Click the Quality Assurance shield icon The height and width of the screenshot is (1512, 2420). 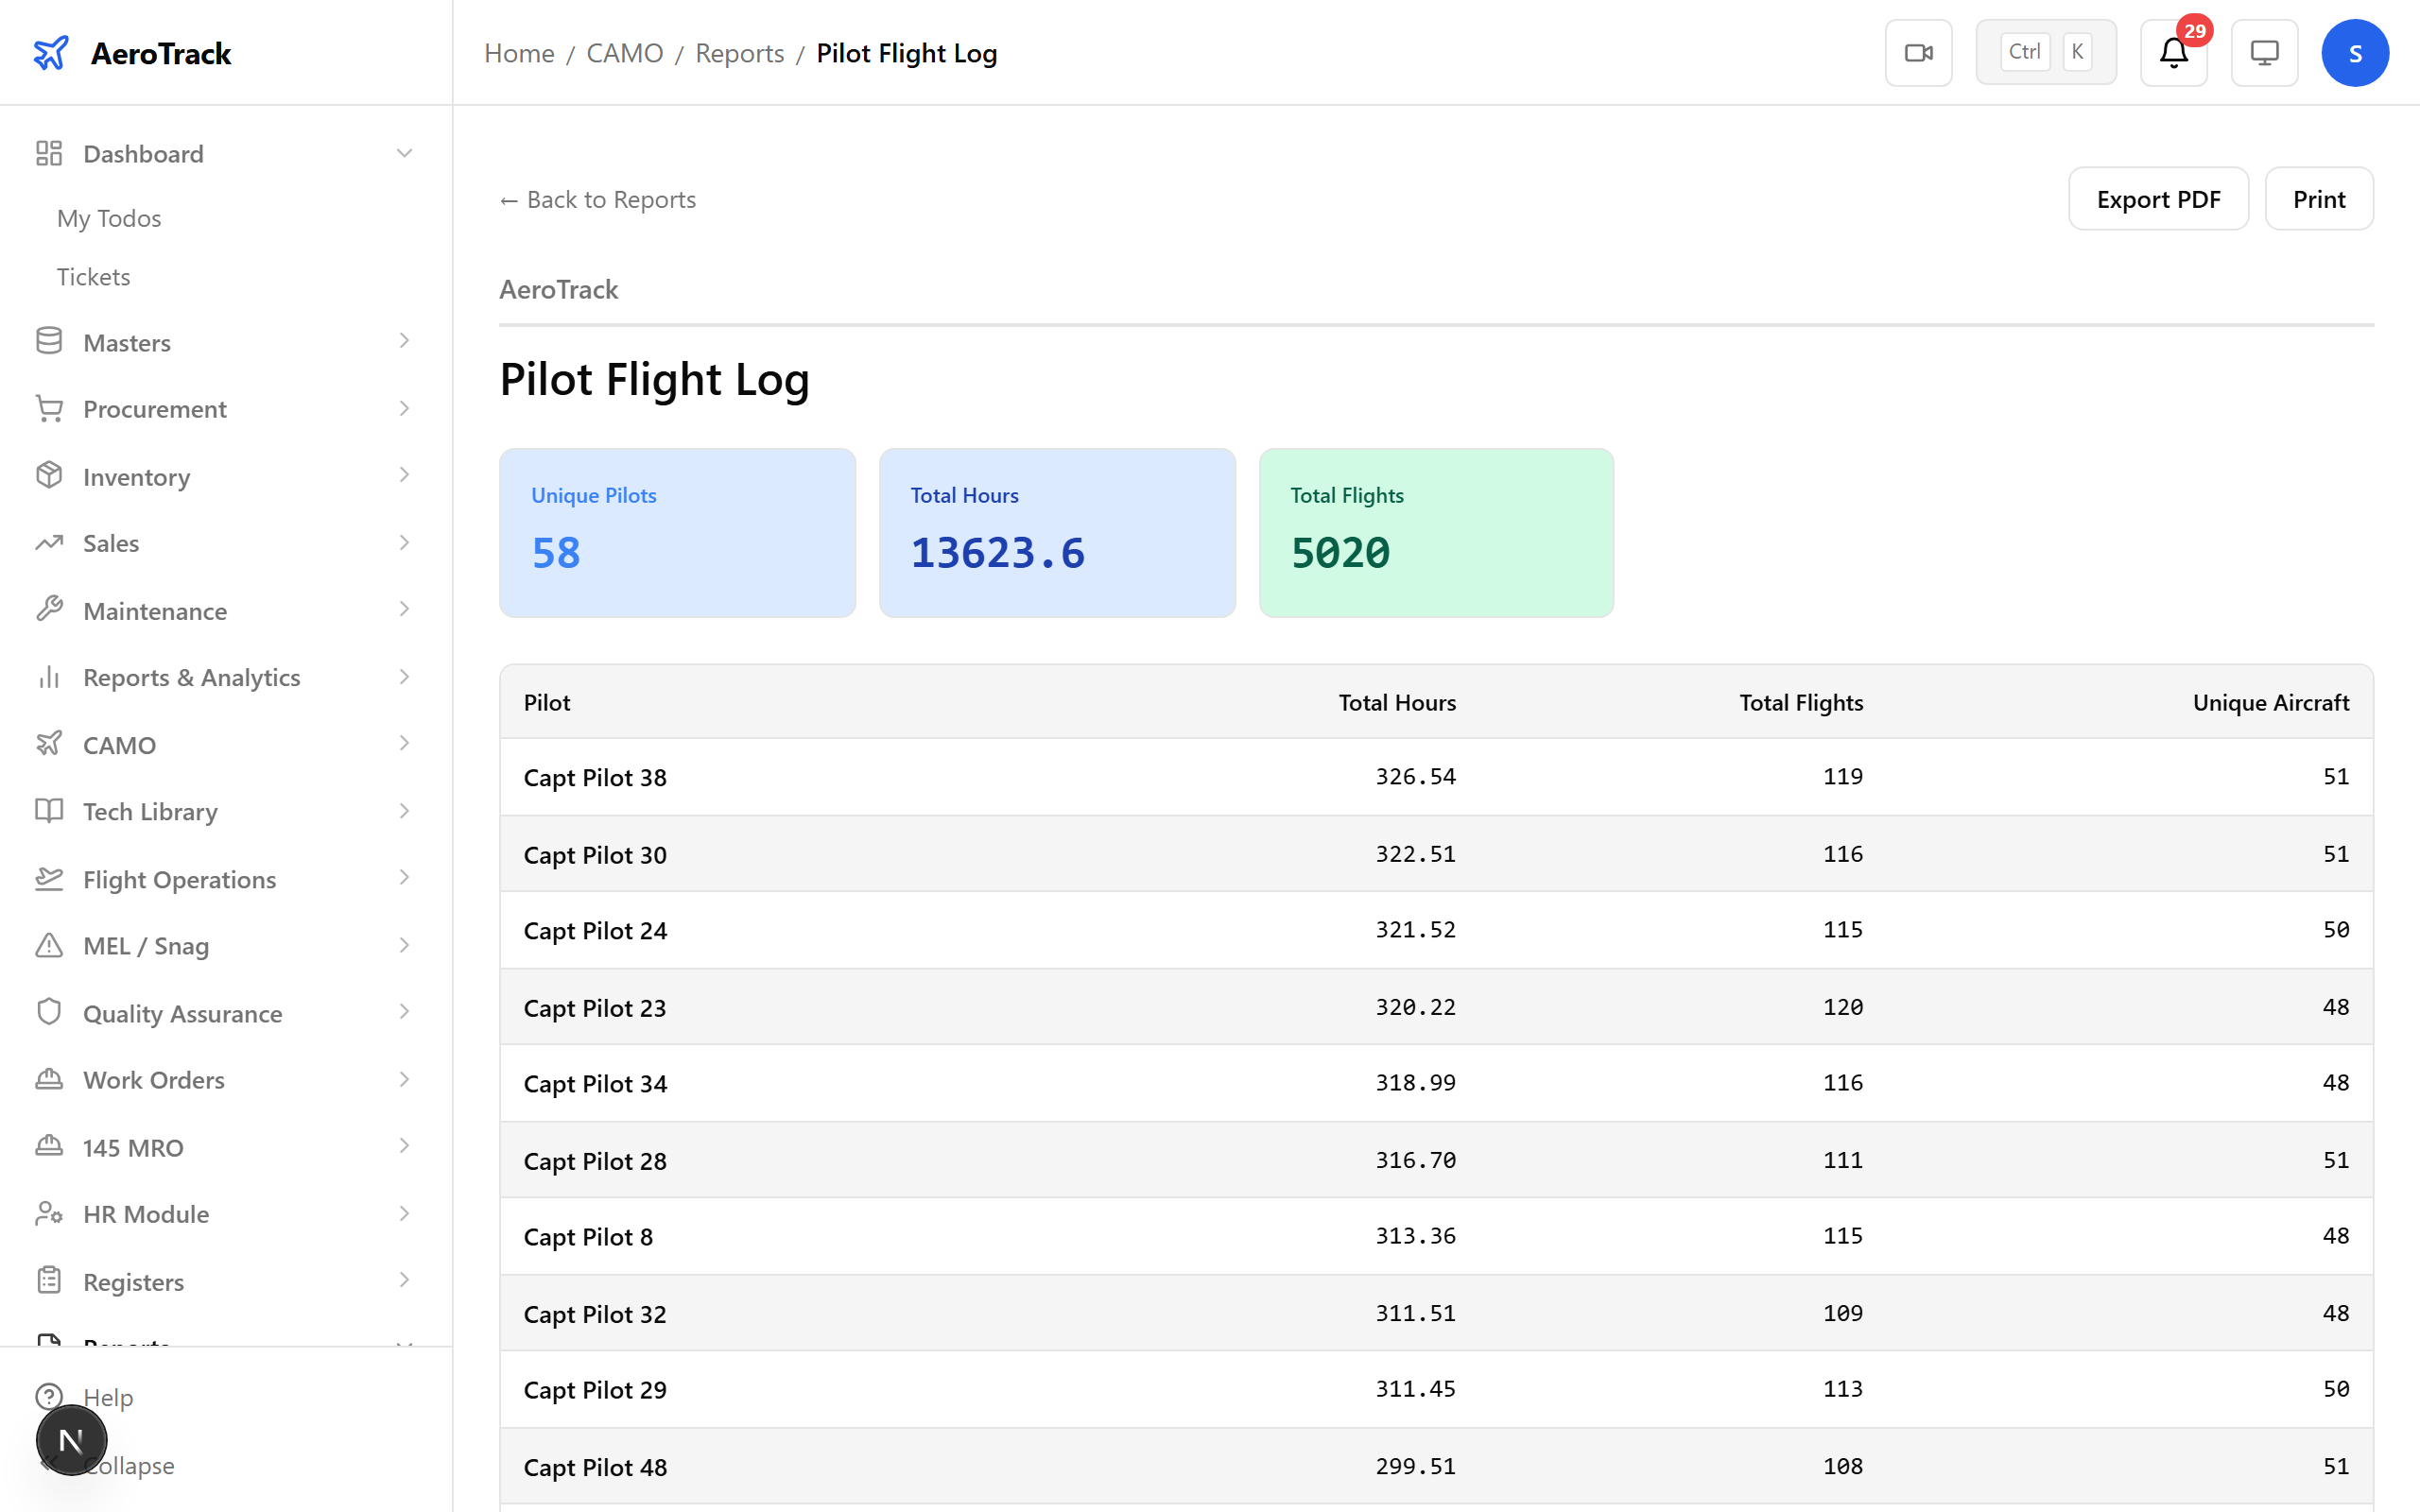tap(49, 1012)
